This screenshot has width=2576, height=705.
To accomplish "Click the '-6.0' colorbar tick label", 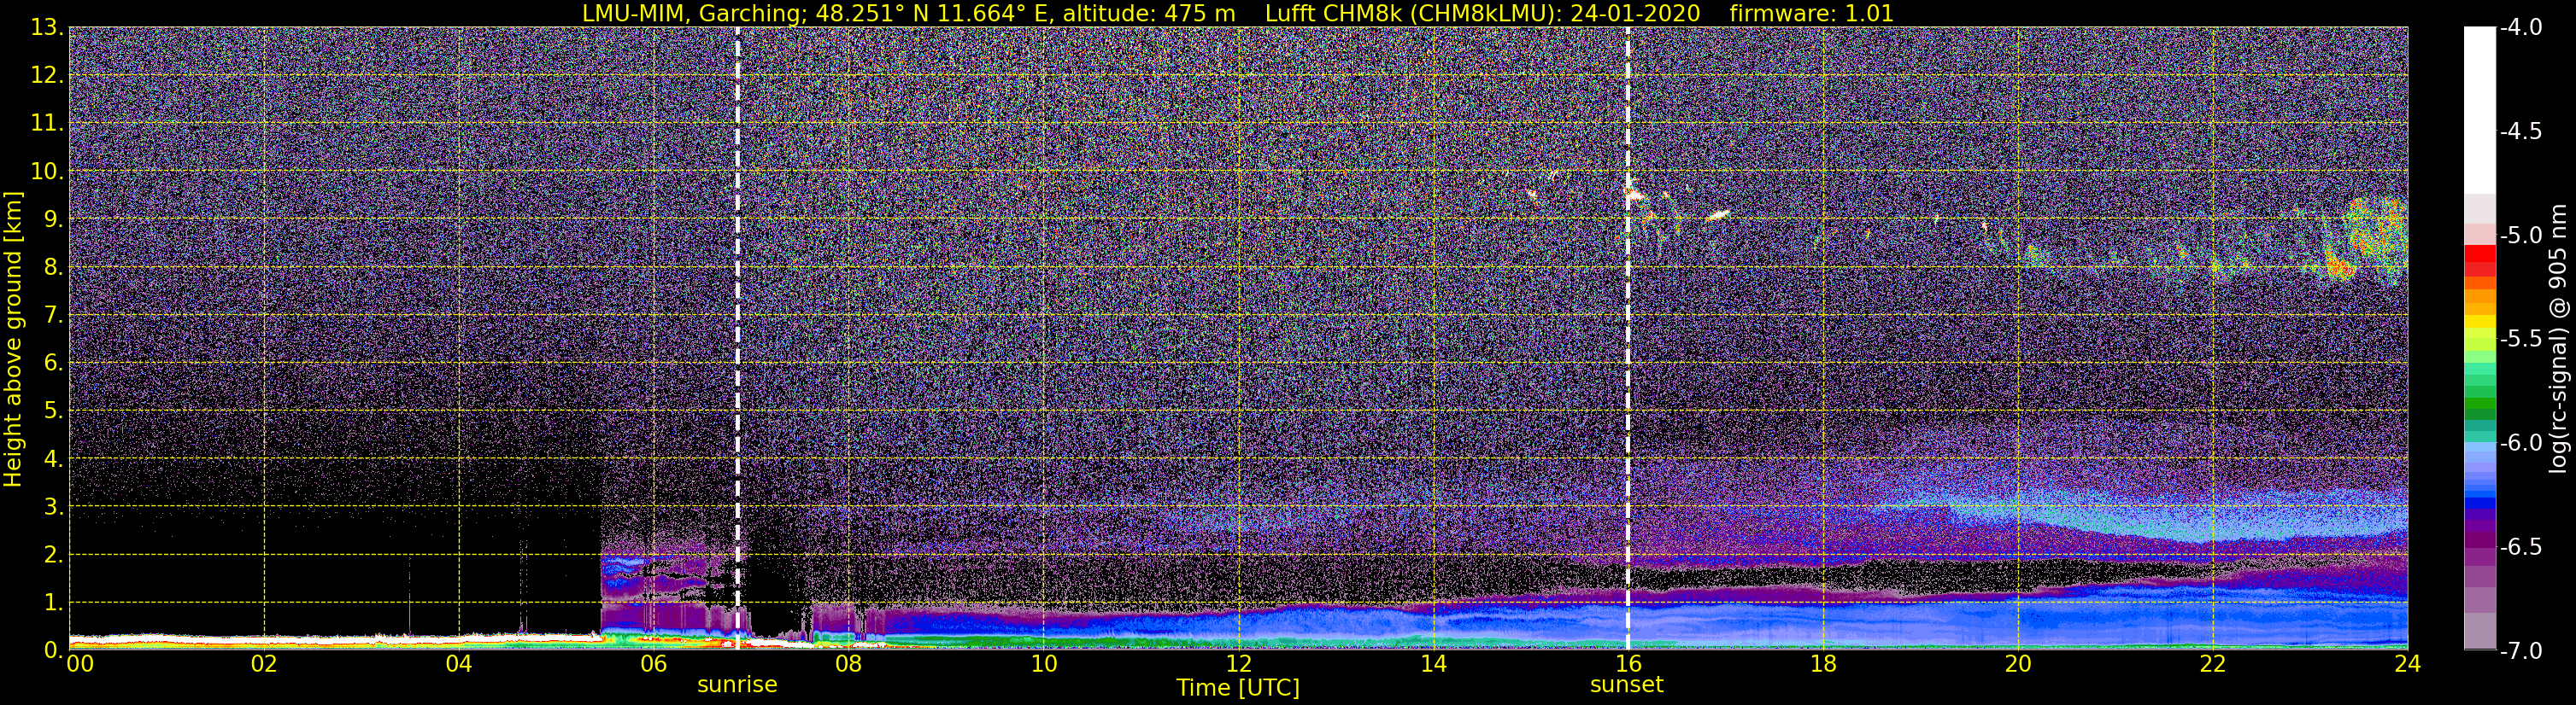I will pos(2521,443).
